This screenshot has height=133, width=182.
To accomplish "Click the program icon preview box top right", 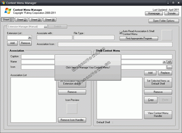I will tap(167, 35).
